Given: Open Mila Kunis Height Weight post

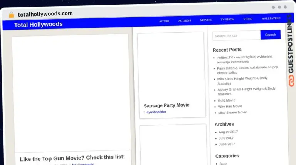Looking at the screenshot, I should (242, 81).
